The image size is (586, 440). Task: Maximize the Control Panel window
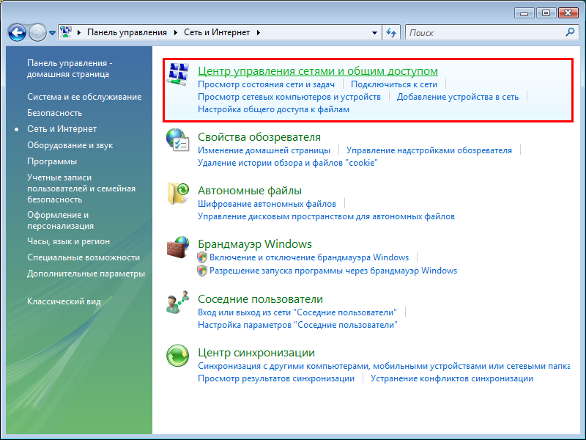click(546, 13)
